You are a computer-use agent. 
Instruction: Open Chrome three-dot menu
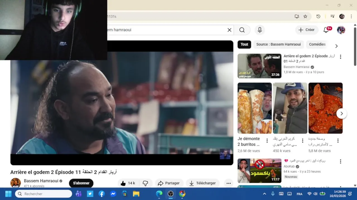tap(351, 16)
